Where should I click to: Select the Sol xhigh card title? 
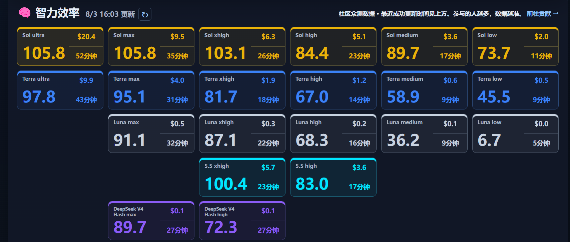pos(217,35)
